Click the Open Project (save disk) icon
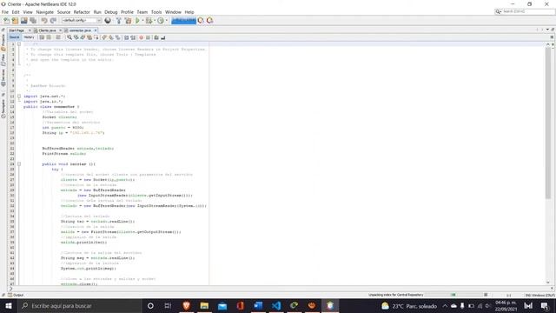Screen dimensions: 556x313 coord(24,21)
